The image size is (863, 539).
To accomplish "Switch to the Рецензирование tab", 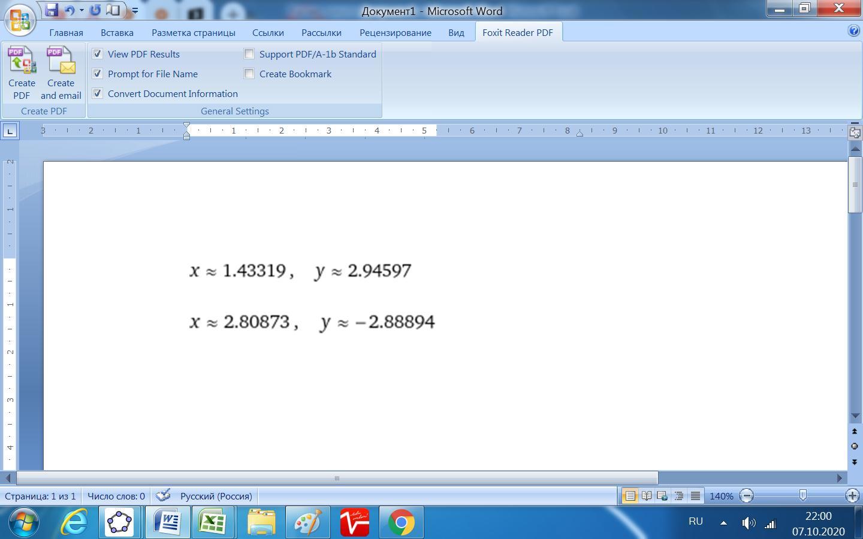I will 395,32.
